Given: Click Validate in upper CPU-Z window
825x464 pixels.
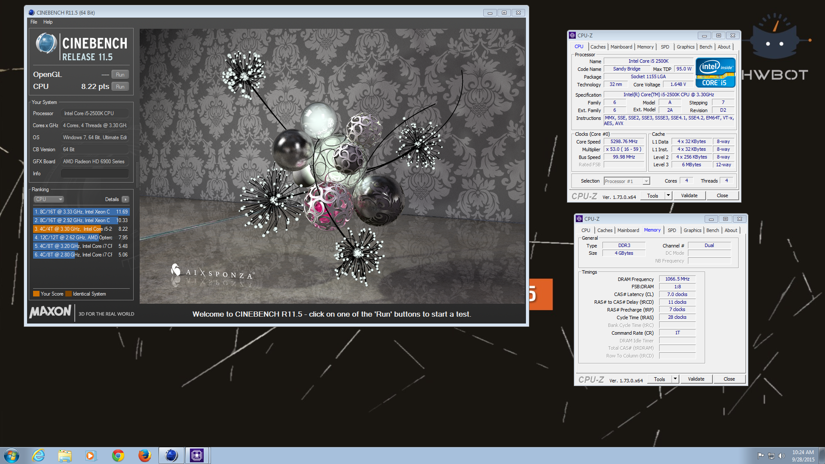Looking at the screenshot, I should tap(689, 196).
